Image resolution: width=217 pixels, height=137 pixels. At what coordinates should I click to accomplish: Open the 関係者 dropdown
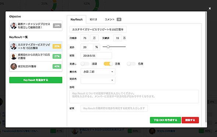pyautogui.click(x=98, y=80)
